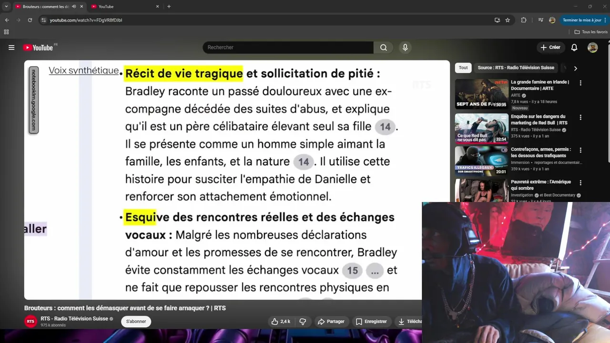Image resolution: width=610 pixels, height=343 pixels.
Task: Open La grande famine en Irlande thumbnail
Action: click(481, 94)
